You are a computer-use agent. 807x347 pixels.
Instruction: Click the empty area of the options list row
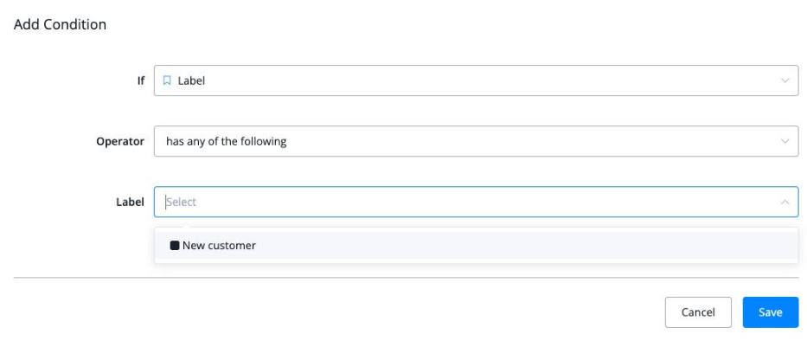click(x=519, y=245)
